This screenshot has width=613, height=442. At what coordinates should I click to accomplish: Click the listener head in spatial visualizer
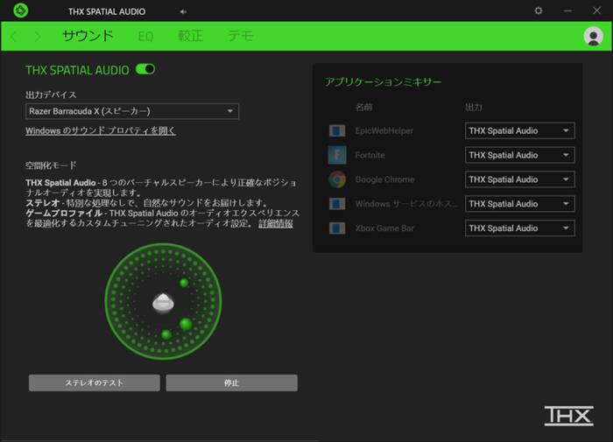[163, 303]
